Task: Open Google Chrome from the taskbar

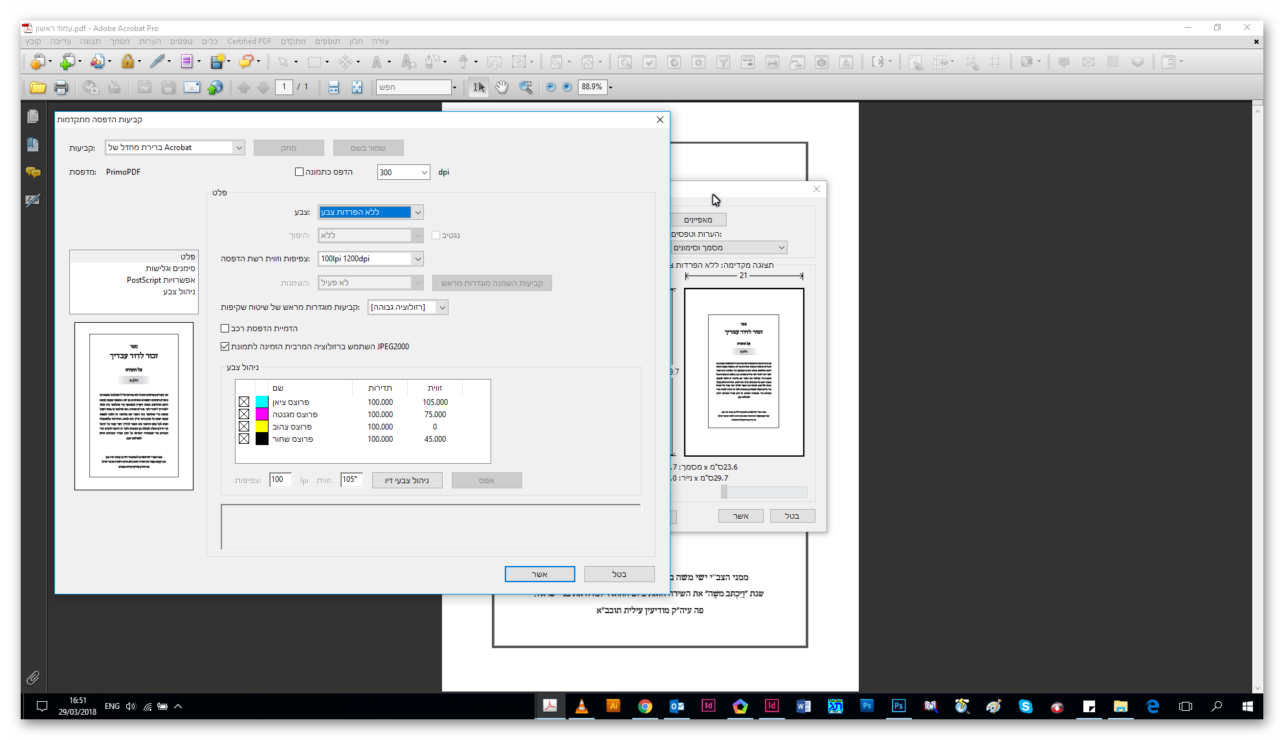Action: [645, 706]
